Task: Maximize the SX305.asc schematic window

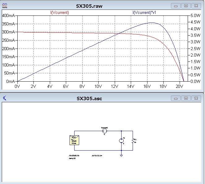Action: click(x=186, y=98)
